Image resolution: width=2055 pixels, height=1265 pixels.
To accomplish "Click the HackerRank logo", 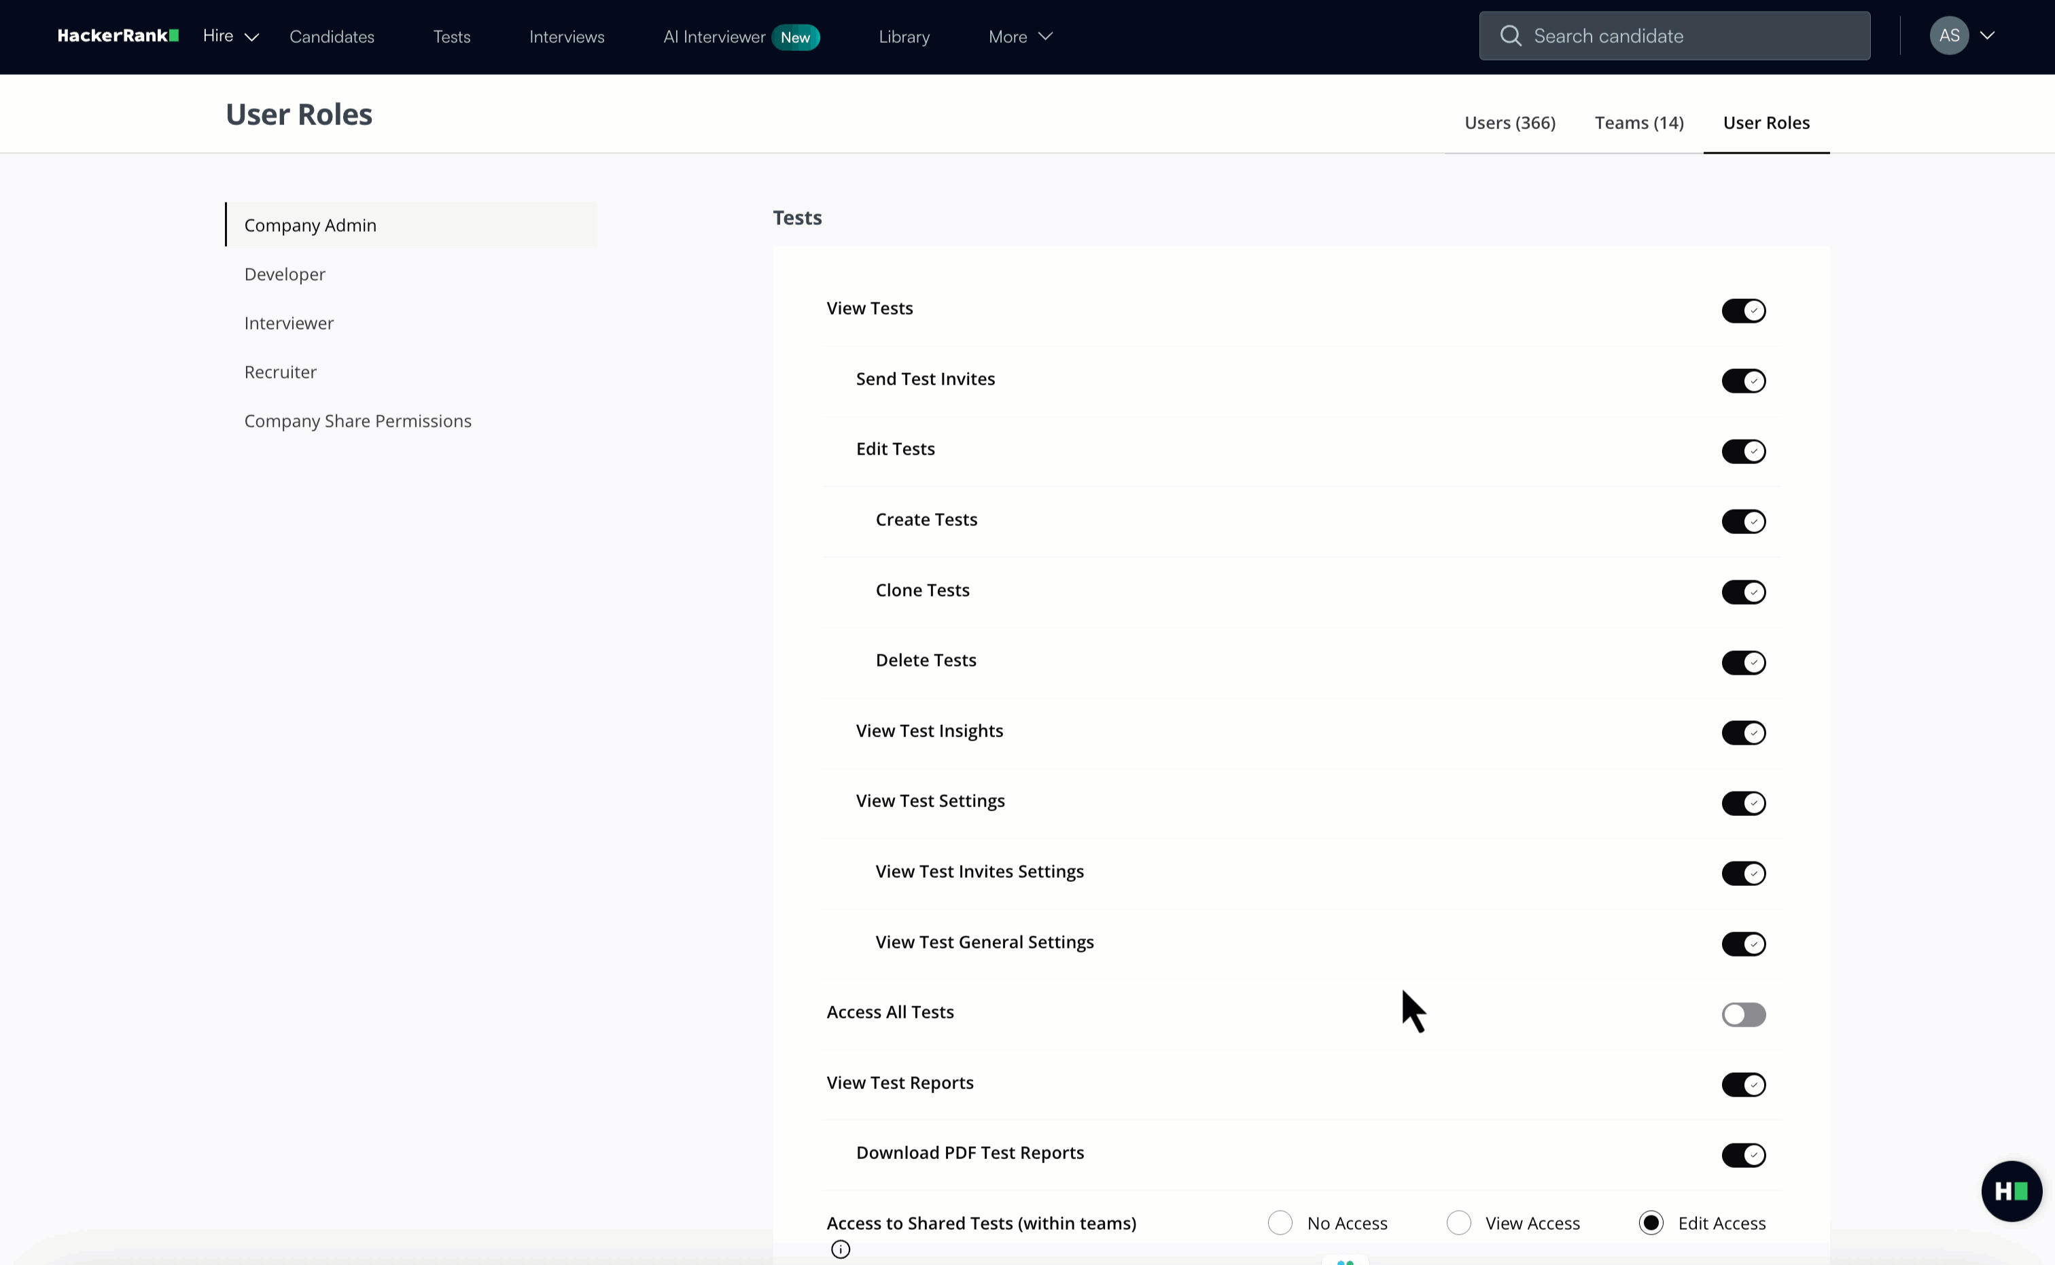I will coord(116,35).
